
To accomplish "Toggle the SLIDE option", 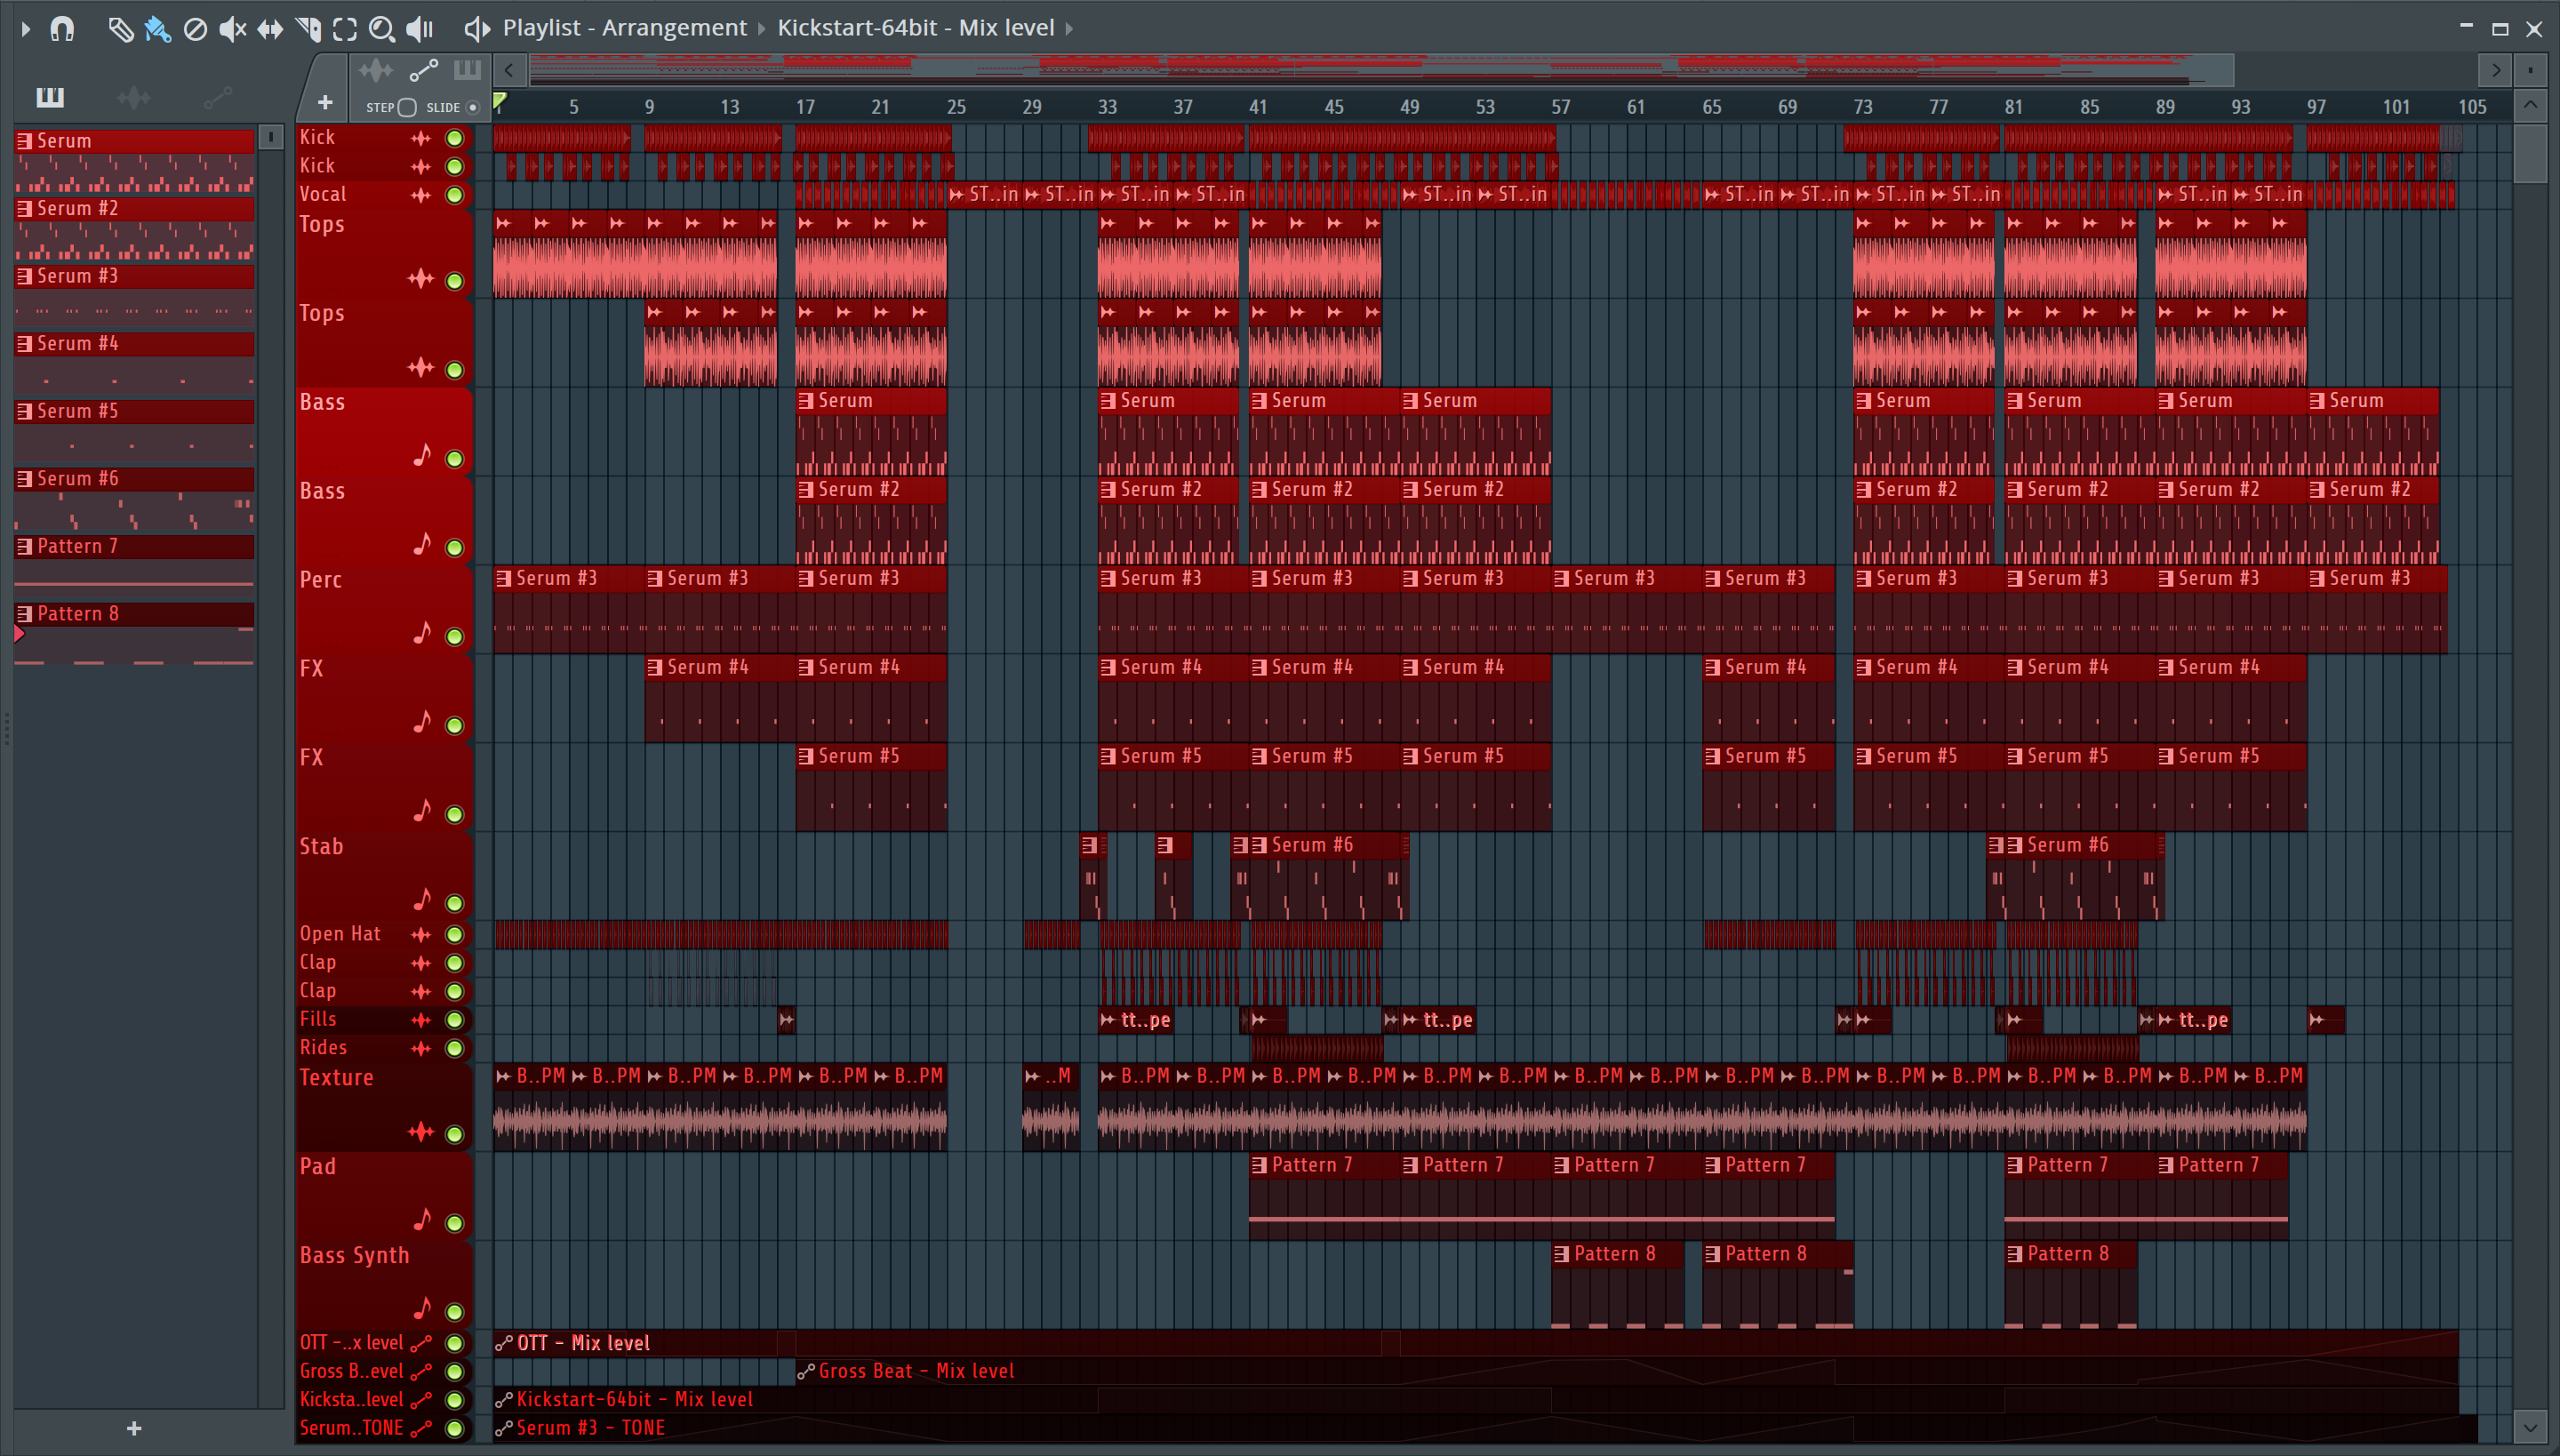I will pos(473,107).
